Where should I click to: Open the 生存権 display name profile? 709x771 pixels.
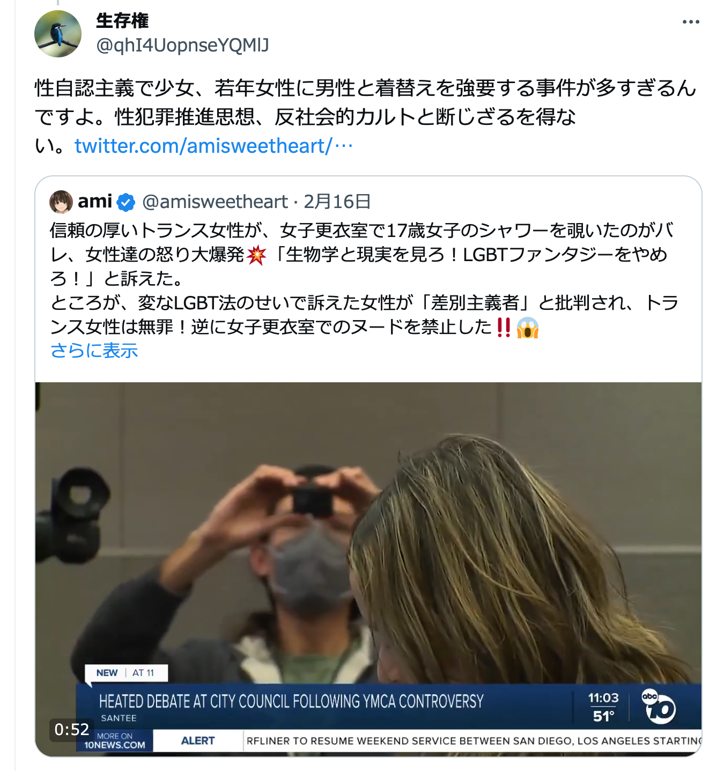coord(122,21)
